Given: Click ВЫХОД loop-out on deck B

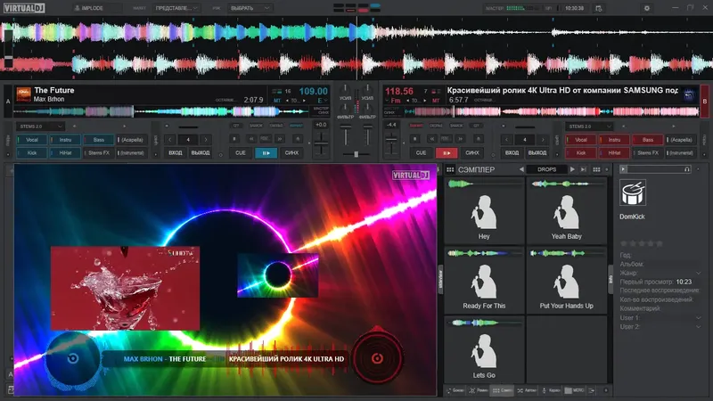Looking at the screenshot, I should [537, 153].
